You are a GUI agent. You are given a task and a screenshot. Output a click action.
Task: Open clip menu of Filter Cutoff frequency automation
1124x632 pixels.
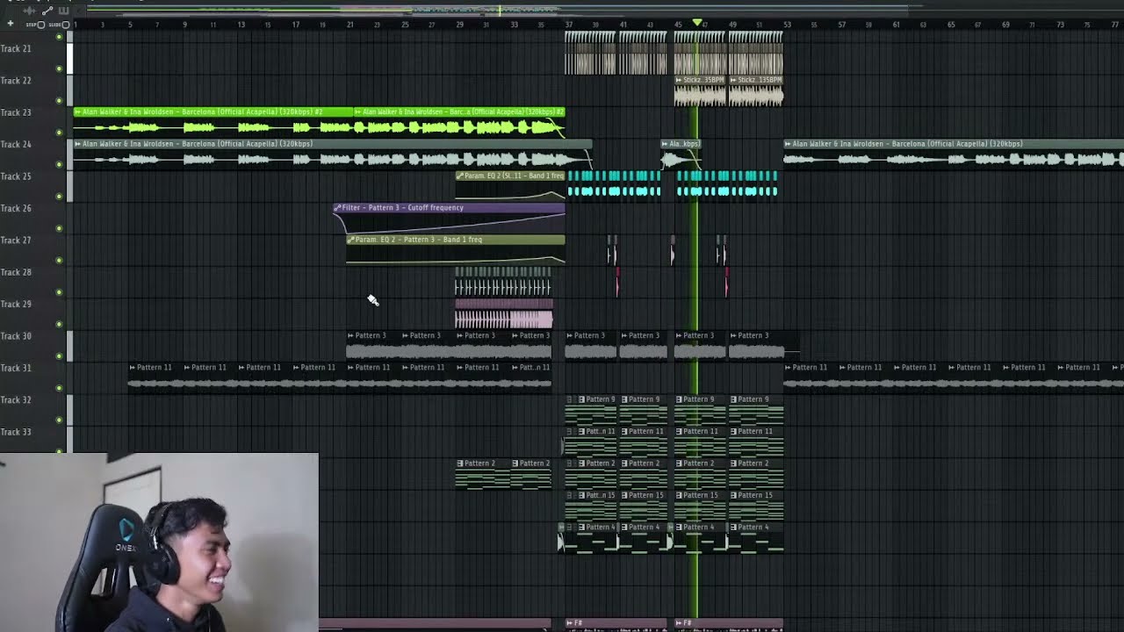click(x=337, y=208)
